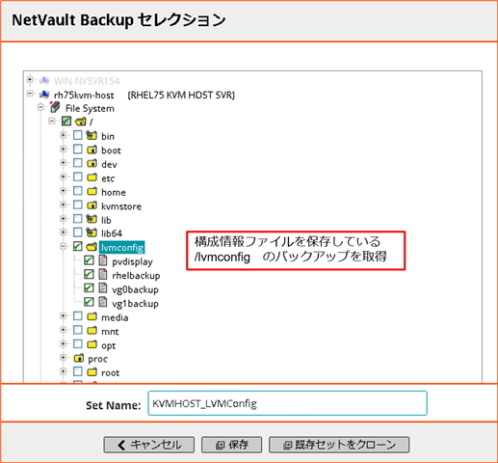Uncheck the rhelbackup file checkbox
Image resolution: width=498 pixels, height=463 pixels.
click(89, 274)
